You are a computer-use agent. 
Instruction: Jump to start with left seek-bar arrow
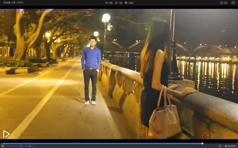(1, 144)
